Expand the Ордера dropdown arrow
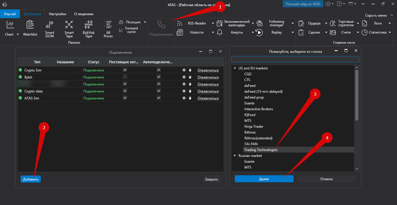The width and height of the screenshot is (397, 205). 326,23
